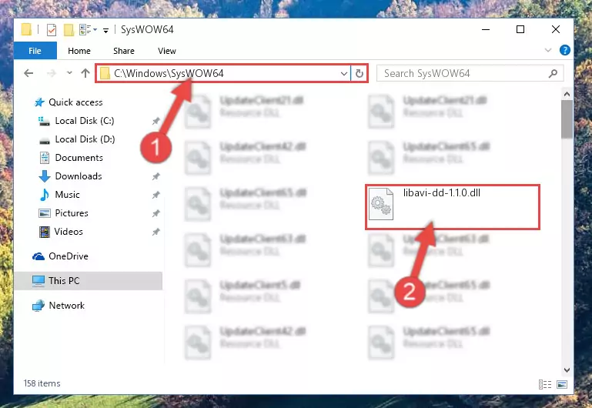Click the scroll down arrow of the file list
This screenshot has width=592, height=408.
click(567, 370)
